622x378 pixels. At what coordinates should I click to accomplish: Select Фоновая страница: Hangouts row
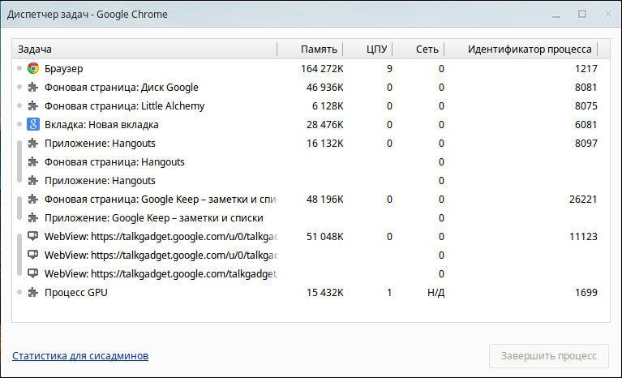311,162
